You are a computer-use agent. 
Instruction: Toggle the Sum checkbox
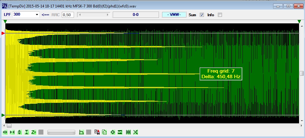pyautogui.click(x=202, y=15)
